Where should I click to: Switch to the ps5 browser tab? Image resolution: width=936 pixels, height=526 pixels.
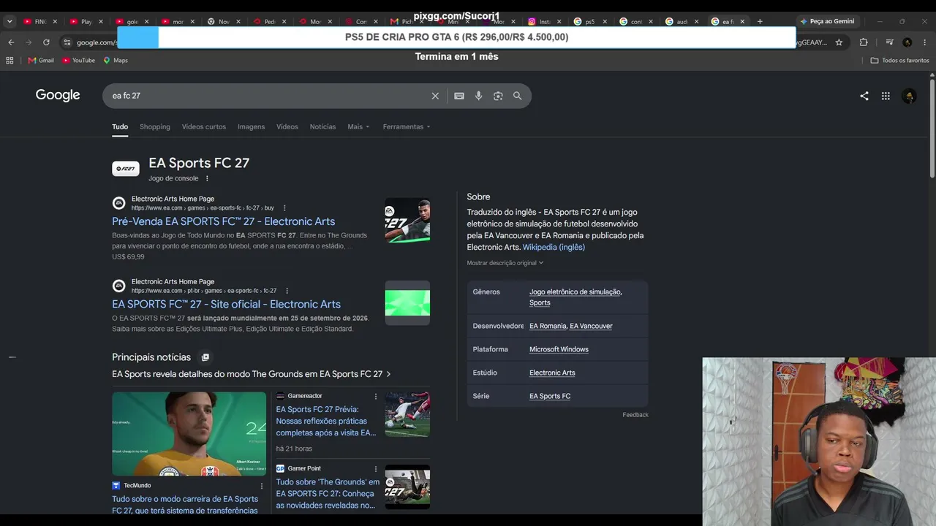[x=589, y=21]
